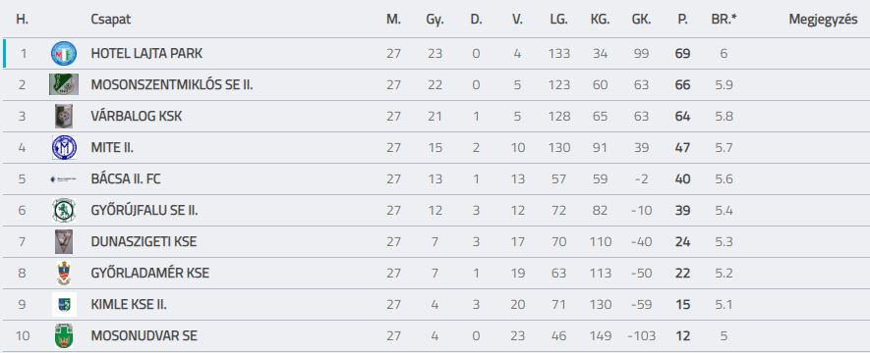This screenshot has width=870, height=353.
Task: Click the Dunaszigeti KSE pennant logo
Action: (x=64, y=242)
